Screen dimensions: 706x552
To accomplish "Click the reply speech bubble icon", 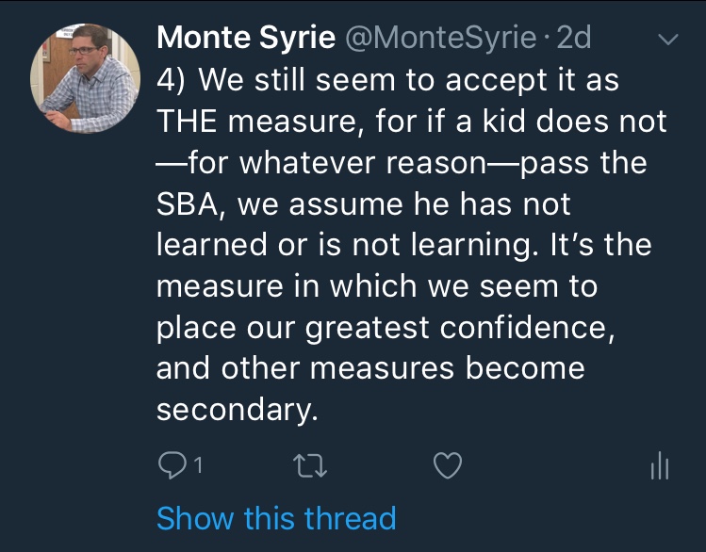I will click(172, 464).
